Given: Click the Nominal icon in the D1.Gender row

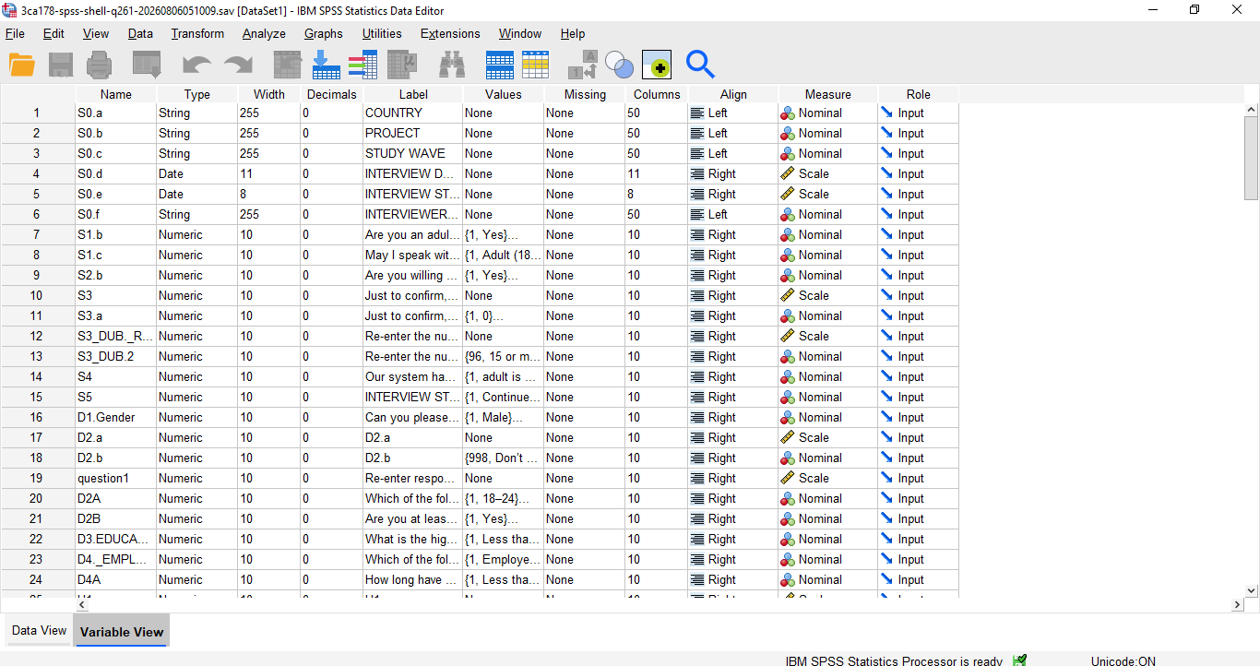Looking at the screenshot, I should tap(788, 417).
